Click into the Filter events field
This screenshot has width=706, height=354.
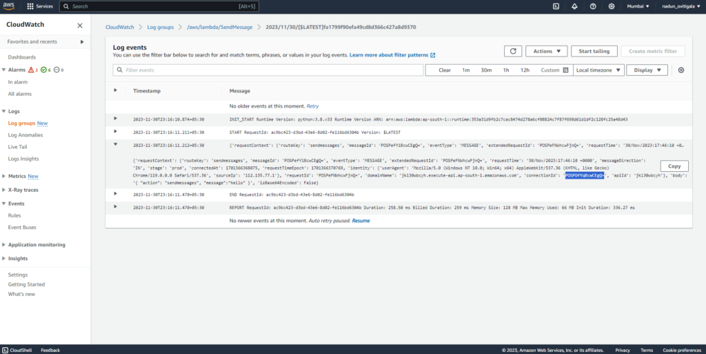pos(268,70)
